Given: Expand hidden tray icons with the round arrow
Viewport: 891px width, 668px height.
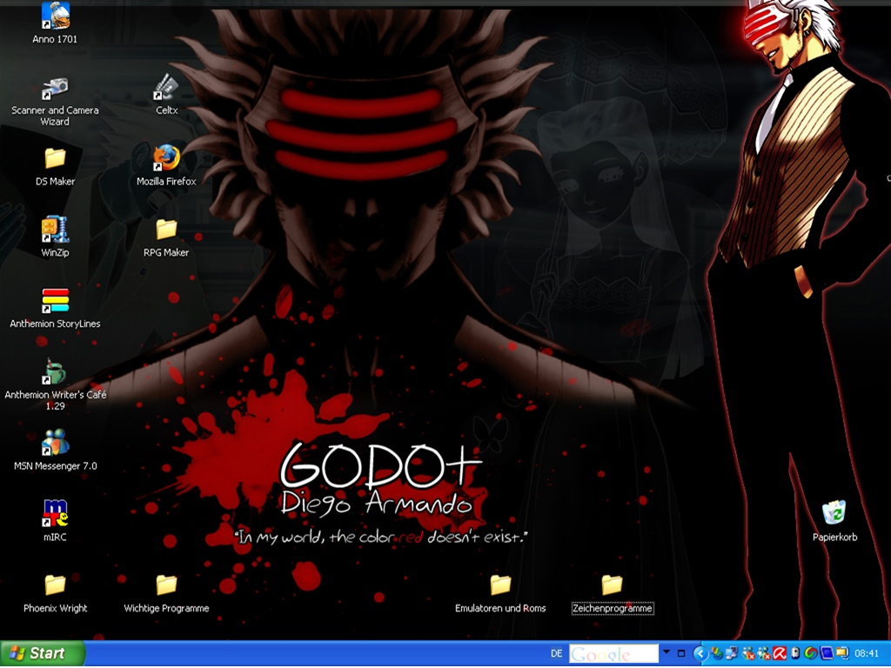Looking at the screenshot, I should click(700, 654).
